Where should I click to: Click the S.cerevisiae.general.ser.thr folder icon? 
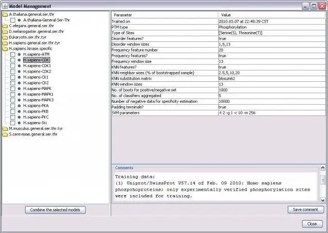5,134
